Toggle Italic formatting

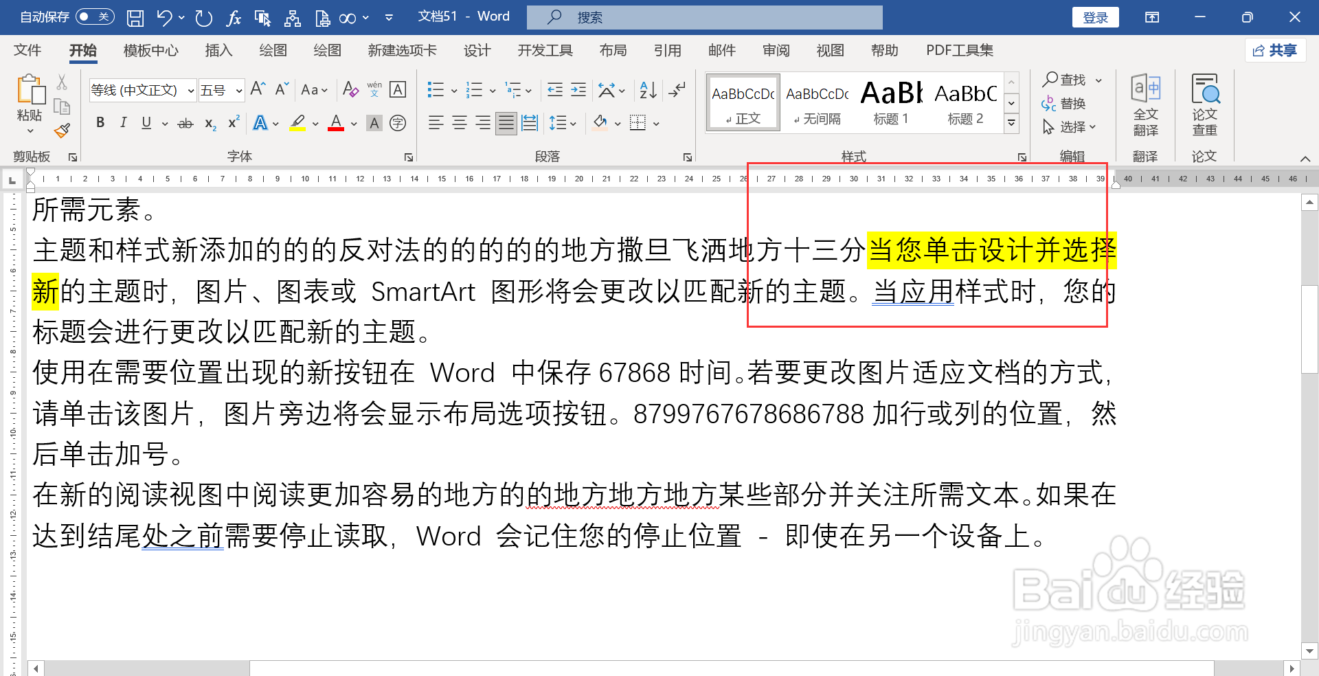[x=123, y=123]
